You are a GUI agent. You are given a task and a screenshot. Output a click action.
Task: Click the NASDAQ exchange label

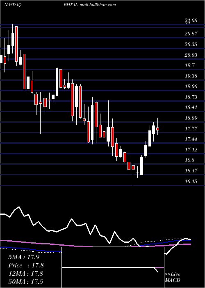13,5
